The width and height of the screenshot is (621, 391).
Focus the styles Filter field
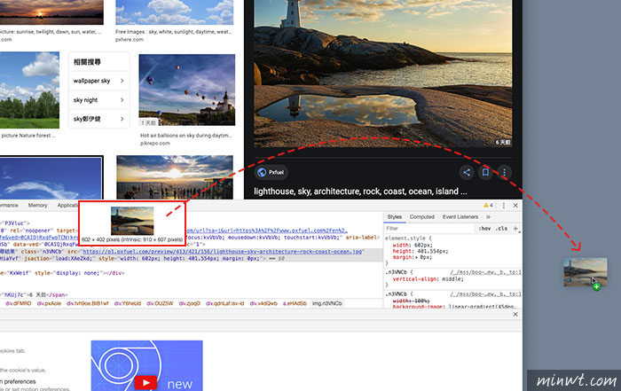coord(428,229)
